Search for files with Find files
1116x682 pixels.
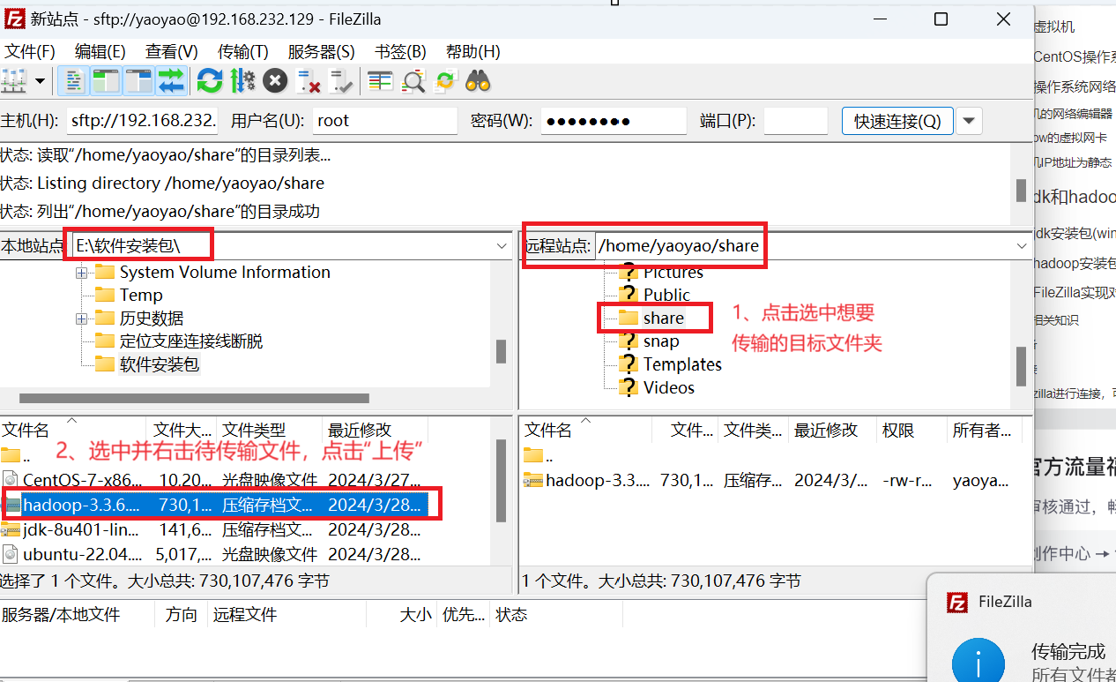point(477,80)
